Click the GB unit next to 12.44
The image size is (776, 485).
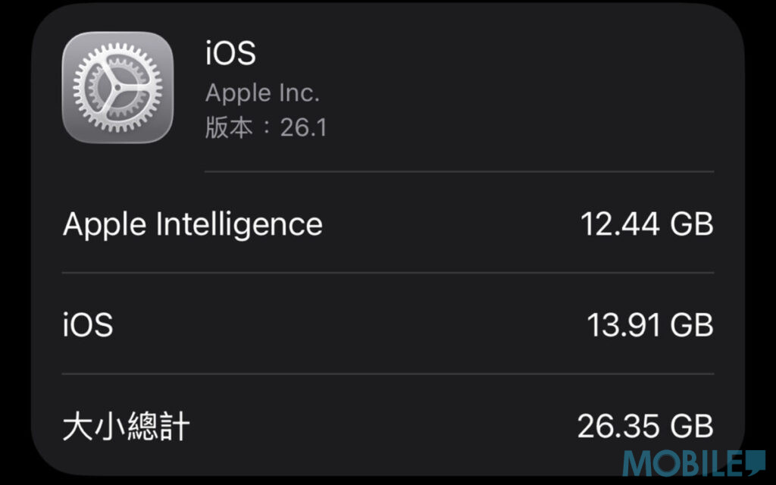pyautogui.click(x=692, y=224)
